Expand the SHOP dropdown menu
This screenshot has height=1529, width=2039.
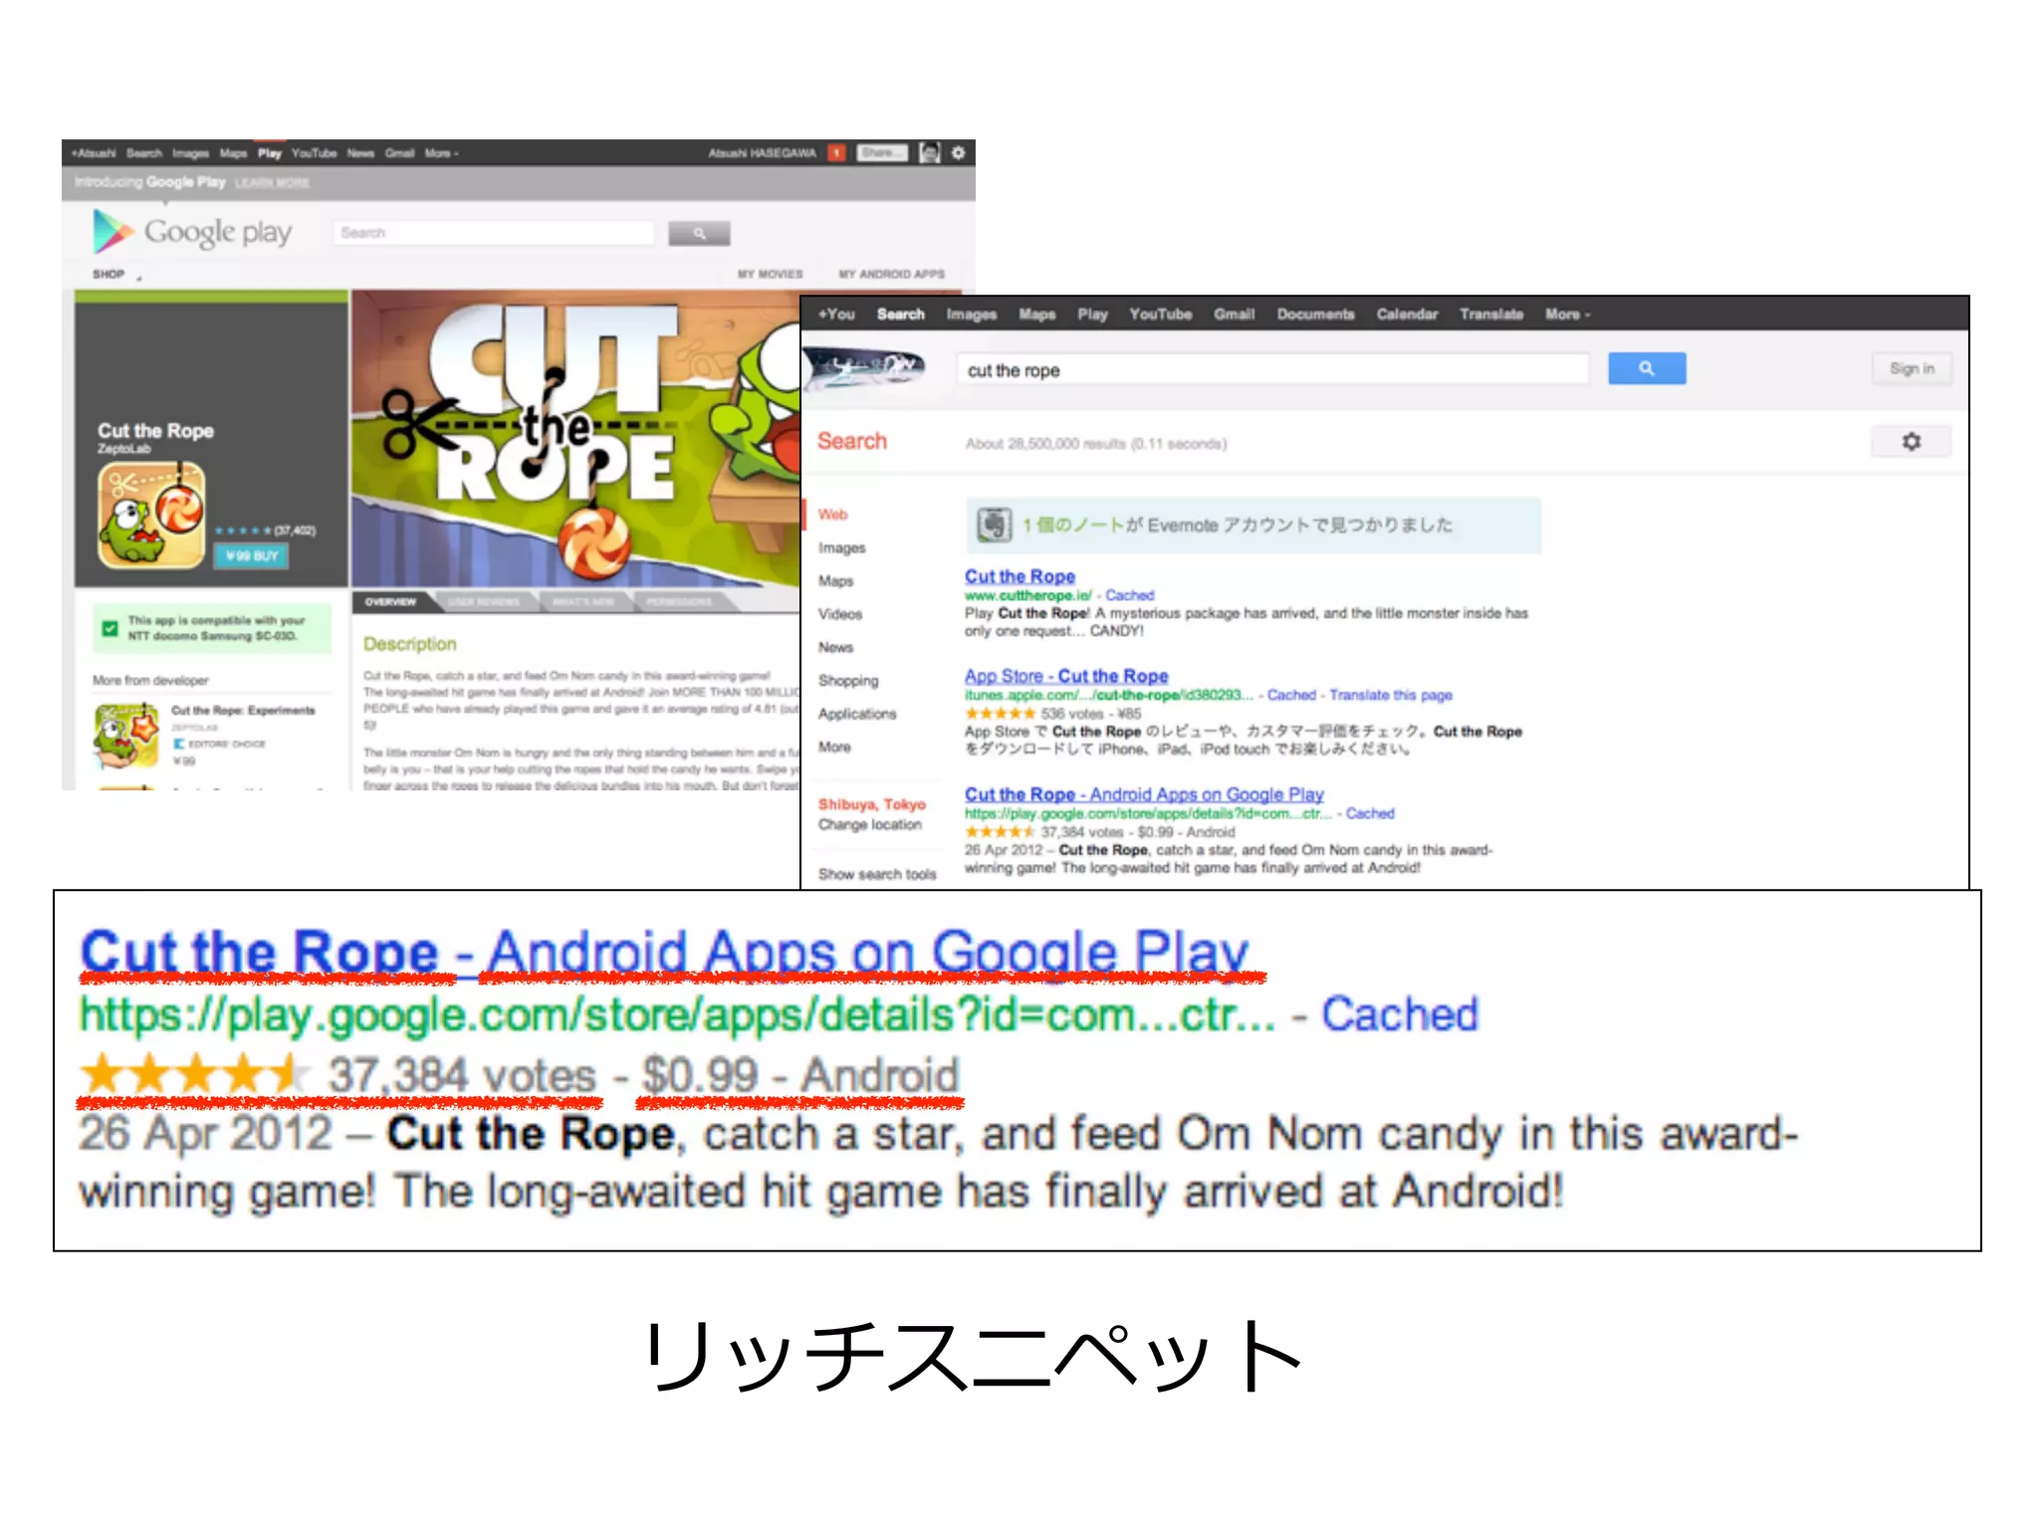click(x=116, y=275)
